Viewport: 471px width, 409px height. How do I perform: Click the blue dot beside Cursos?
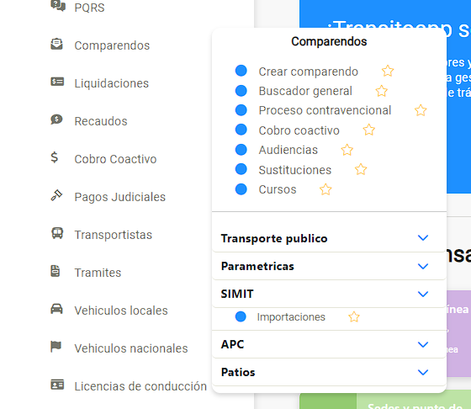click(241, 189)
